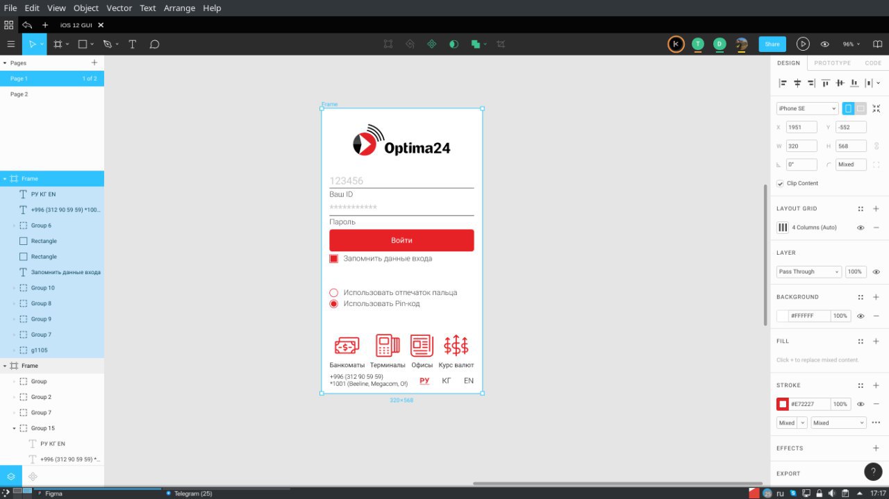Add a new layout grid
The image size is (889, 499).
tap(876, 208)
